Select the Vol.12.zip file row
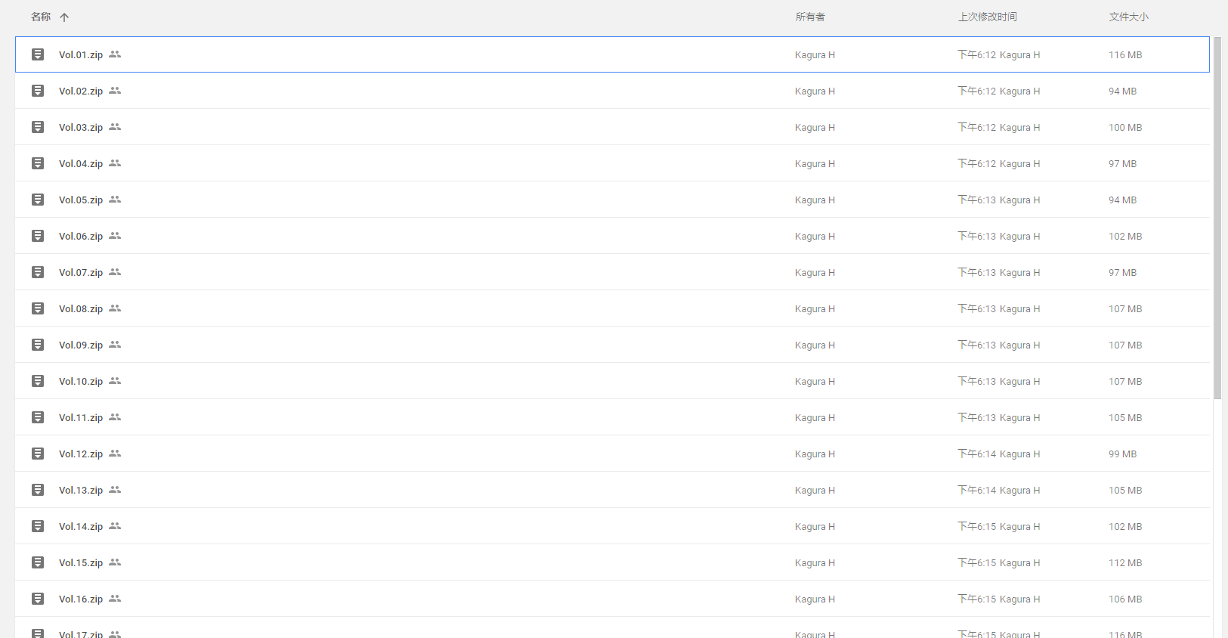Image resolution: width=1228 pixels, height=638 pixels. click(x=453, y=454)
